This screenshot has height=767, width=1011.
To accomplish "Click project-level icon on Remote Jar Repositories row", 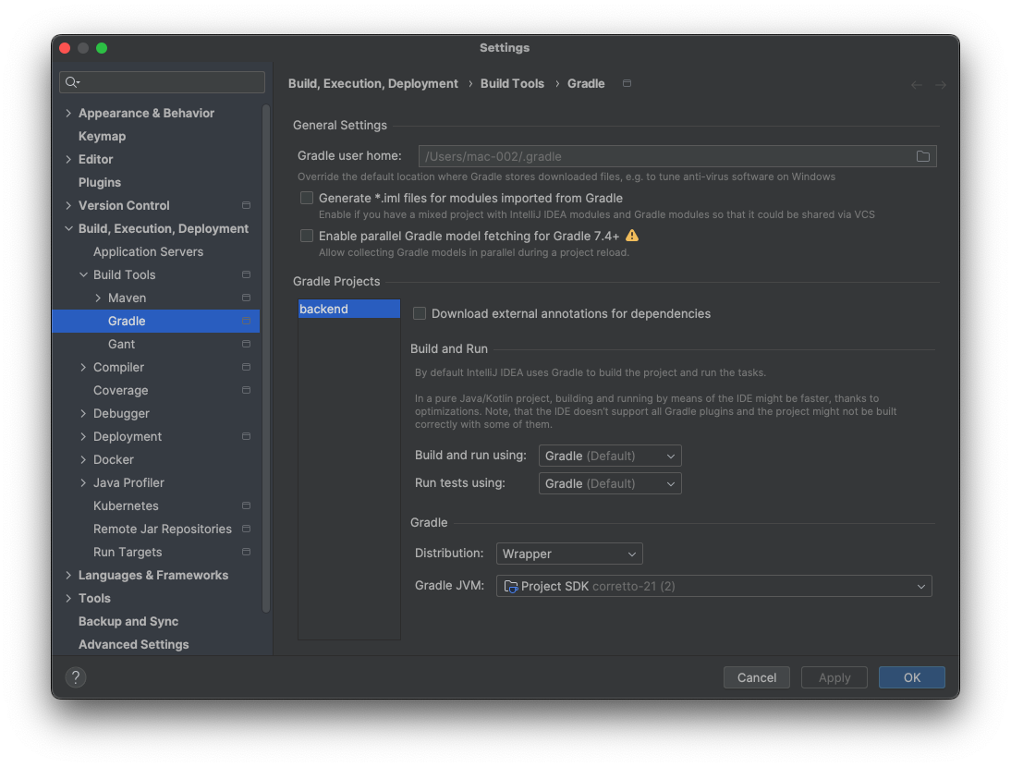I will pyautogui.click(x=247, y=530).
